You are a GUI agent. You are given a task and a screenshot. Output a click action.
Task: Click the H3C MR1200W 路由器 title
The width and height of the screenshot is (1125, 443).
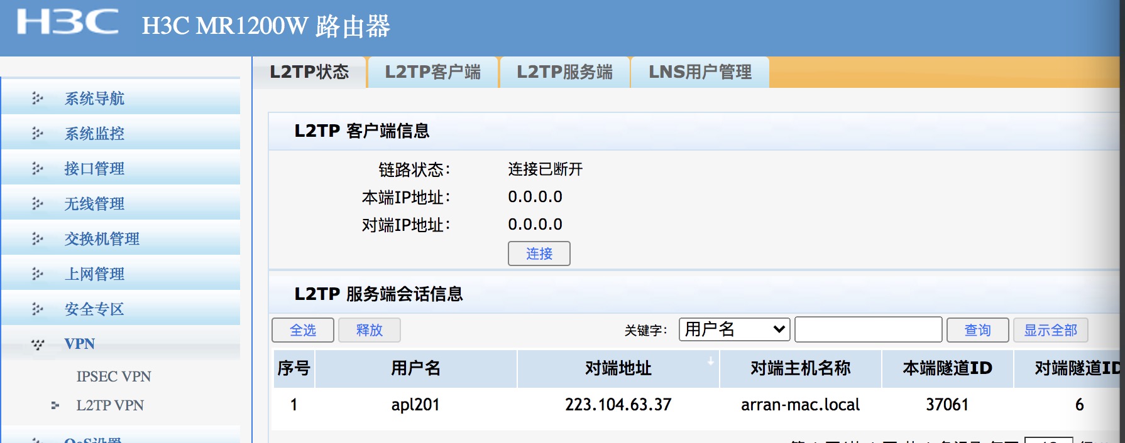coord(266,26)
